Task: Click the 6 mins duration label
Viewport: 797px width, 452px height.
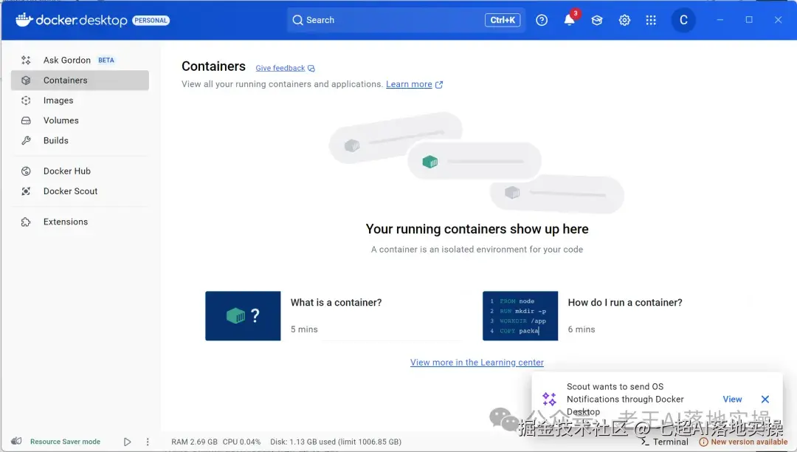Action: point(582,329)
